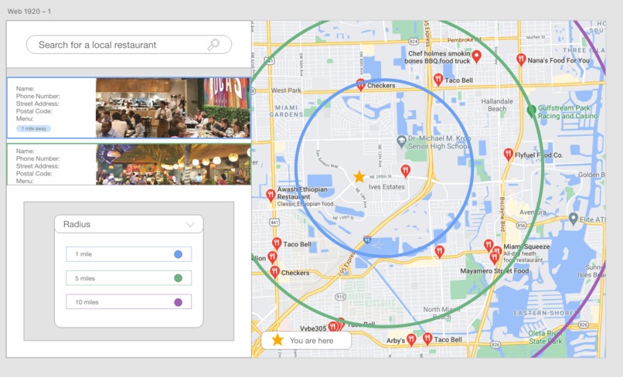
Task: Select the 5 miles radius option
Action: pos(129,278)
